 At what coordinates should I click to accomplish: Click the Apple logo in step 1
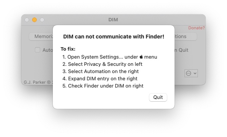[x=141, y=57]
